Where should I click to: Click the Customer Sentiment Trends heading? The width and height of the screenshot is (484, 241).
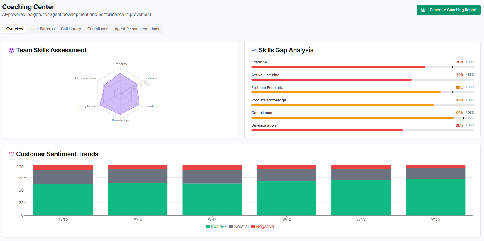(x=57, y=154)
